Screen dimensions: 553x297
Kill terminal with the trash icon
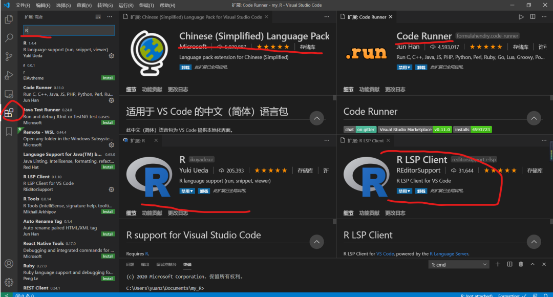click(521, 264)
